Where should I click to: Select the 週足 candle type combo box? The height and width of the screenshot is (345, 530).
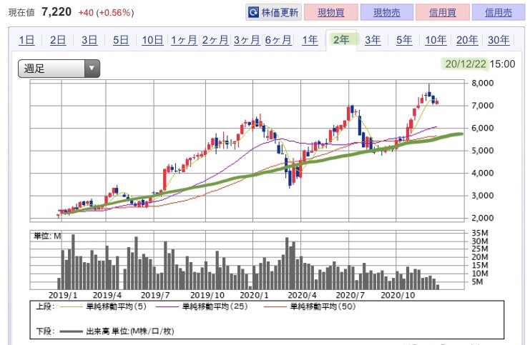click(59, 69)
